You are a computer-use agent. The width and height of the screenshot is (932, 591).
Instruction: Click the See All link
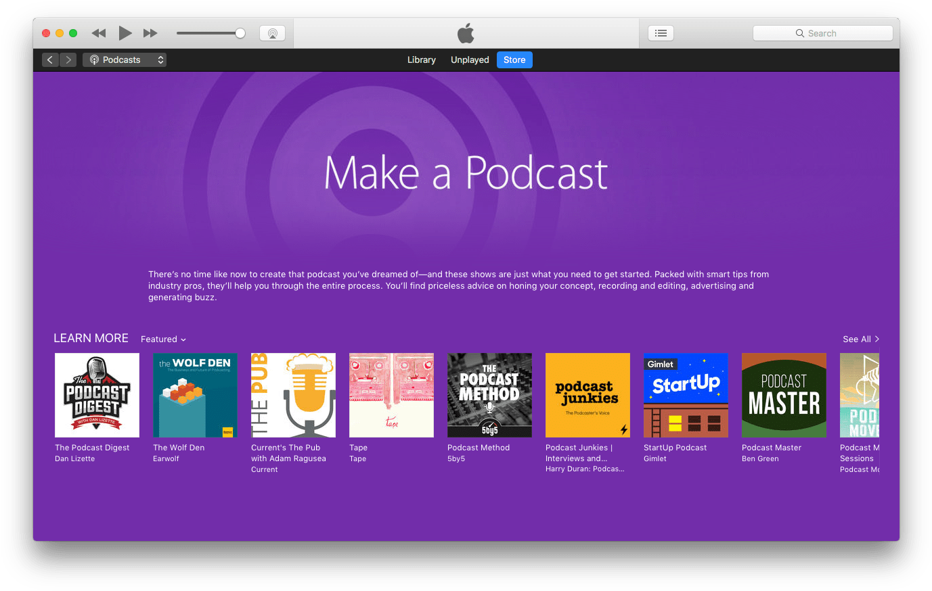click(861, 339)
